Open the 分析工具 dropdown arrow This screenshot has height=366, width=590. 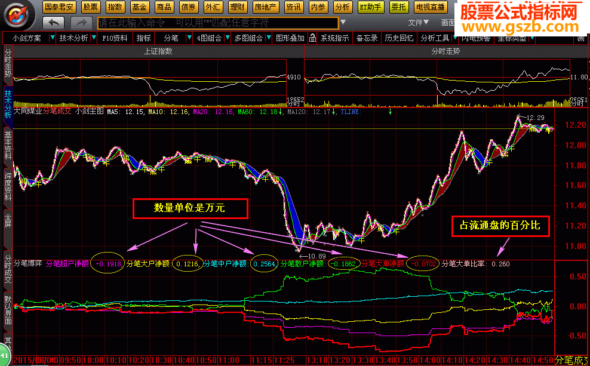(455, 38)
